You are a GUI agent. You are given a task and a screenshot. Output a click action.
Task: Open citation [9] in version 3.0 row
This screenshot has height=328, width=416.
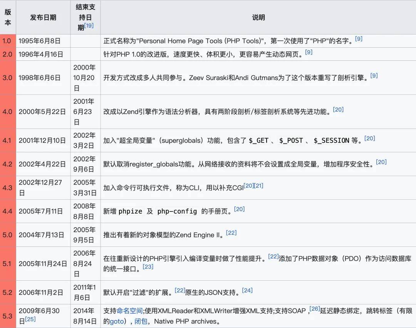374,75
